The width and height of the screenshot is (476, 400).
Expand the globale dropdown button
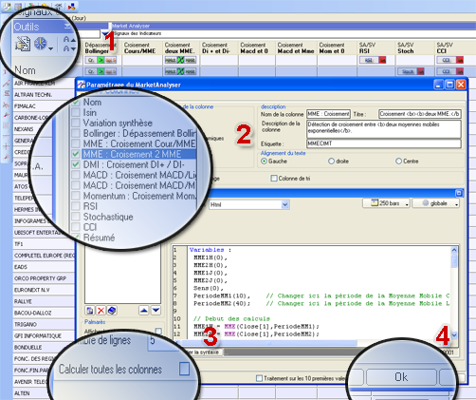tap(436, 203)
